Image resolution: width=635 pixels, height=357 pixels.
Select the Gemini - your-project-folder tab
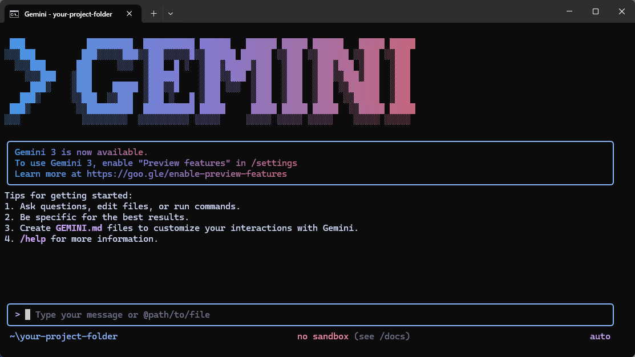click(73, 14)
